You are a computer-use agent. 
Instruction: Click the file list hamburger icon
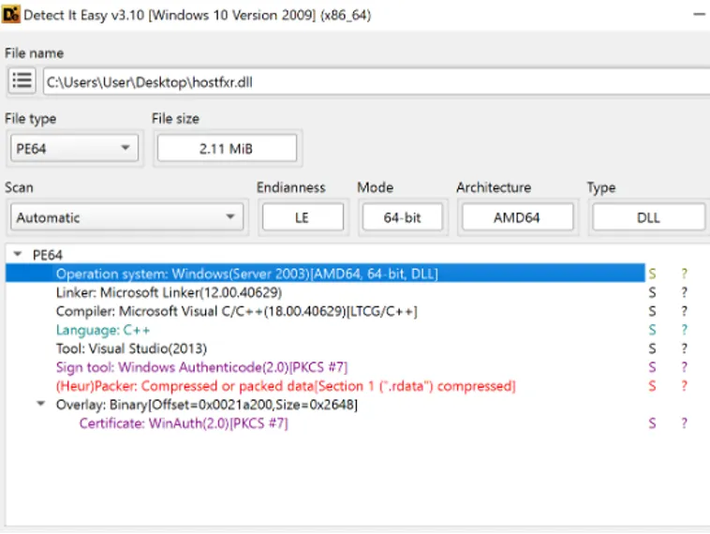pos(22,82)
